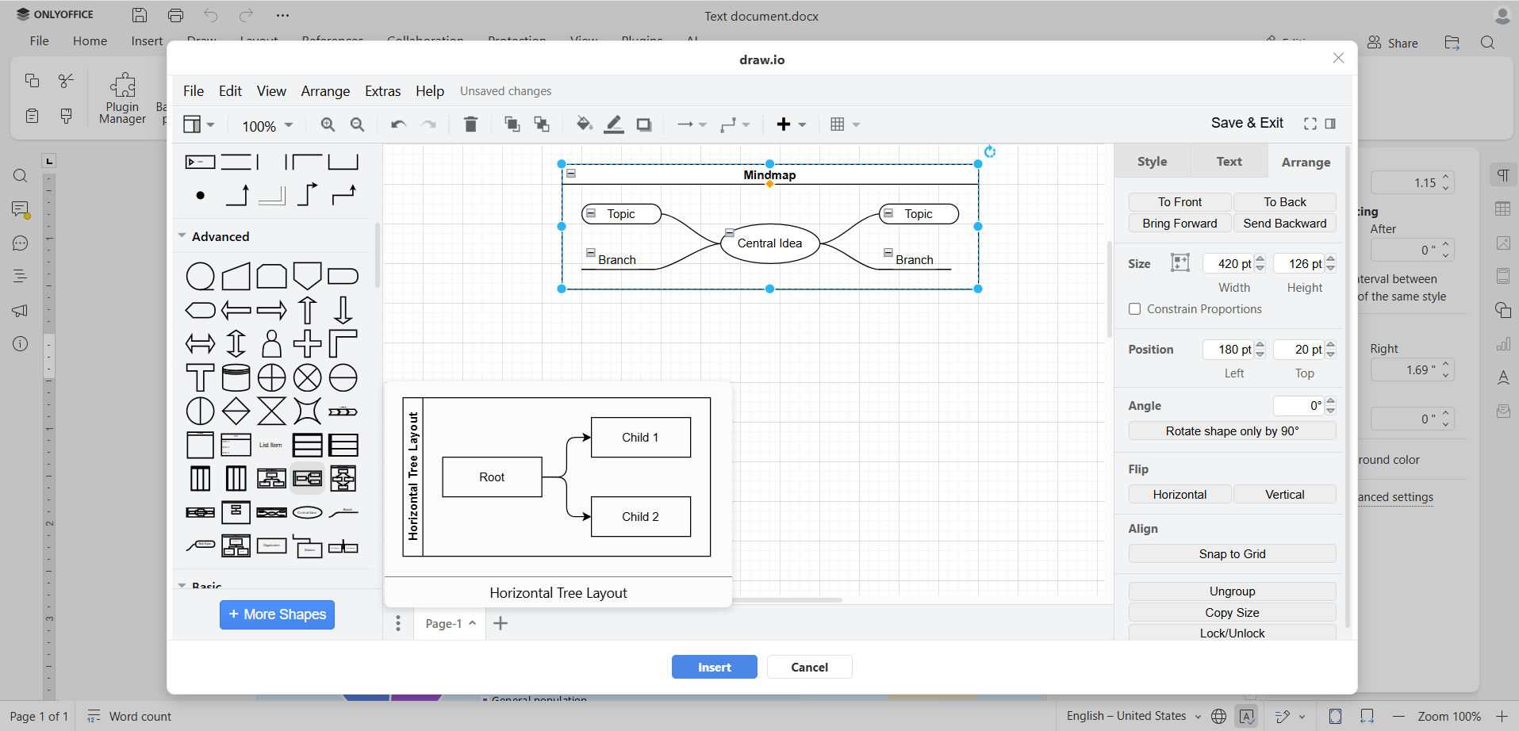Screen dimensions: 1519x731
Task: Switch to the Text tab
Action: (x=1229, y=162)
